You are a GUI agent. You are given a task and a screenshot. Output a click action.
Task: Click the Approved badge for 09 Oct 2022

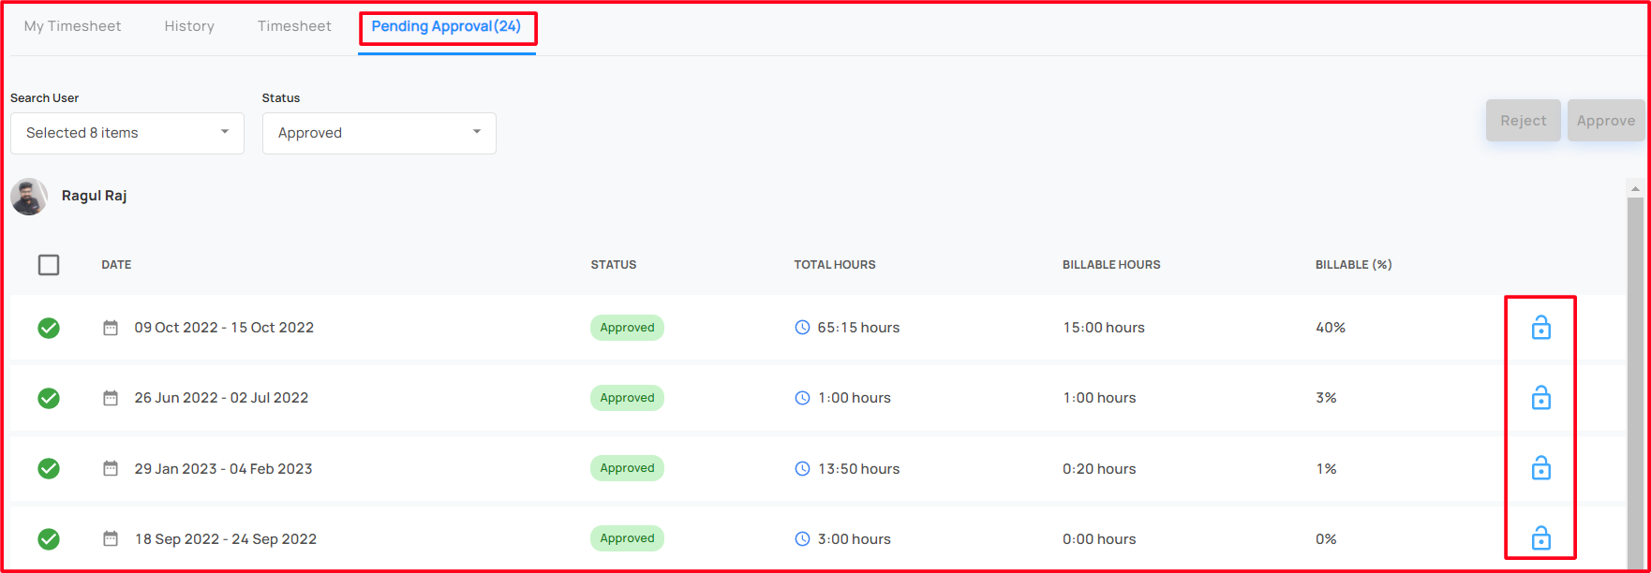[627, 328]
